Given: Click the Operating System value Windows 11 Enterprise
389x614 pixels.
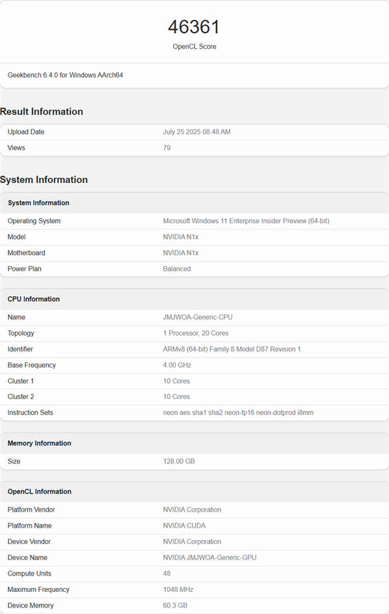Looking at the screenshot, I should pyautogui.click(x=246, y=221).
